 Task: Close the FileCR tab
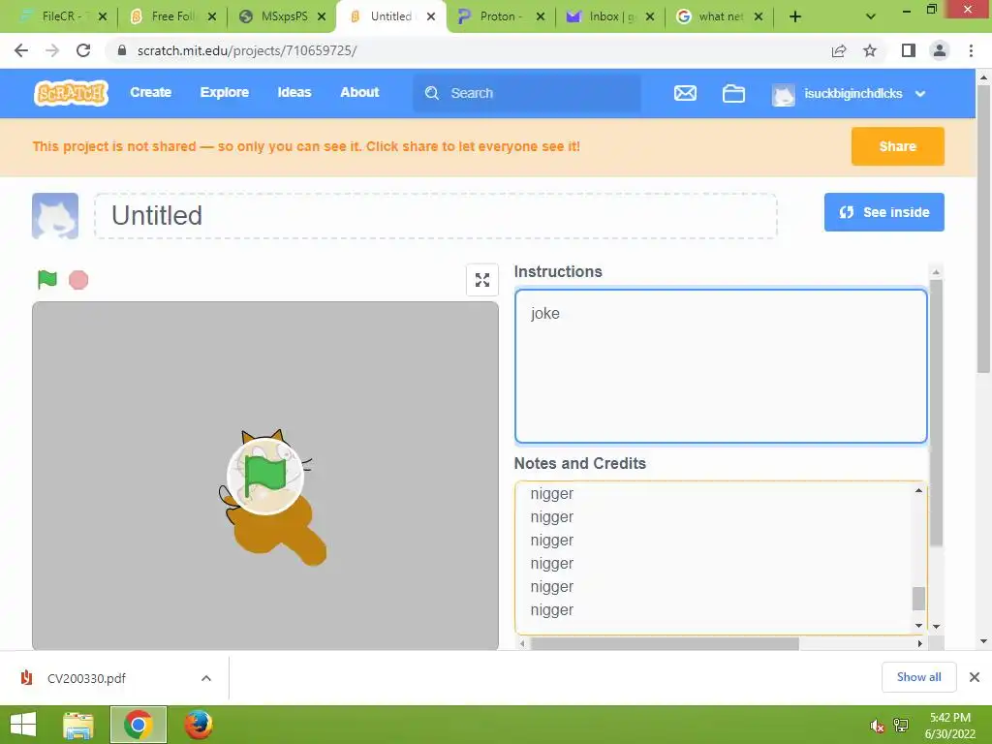point(103,16)
